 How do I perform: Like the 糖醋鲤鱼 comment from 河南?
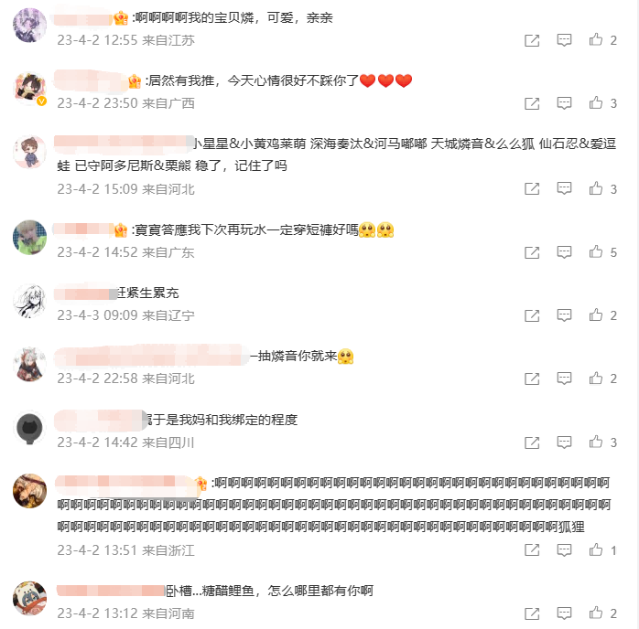tap(596, 613)
